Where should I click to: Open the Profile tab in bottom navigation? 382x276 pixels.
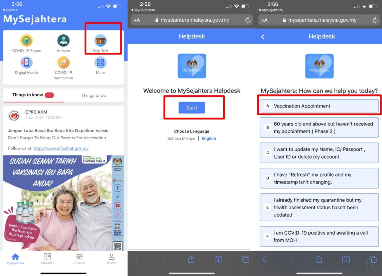click(x=112, y=259)
